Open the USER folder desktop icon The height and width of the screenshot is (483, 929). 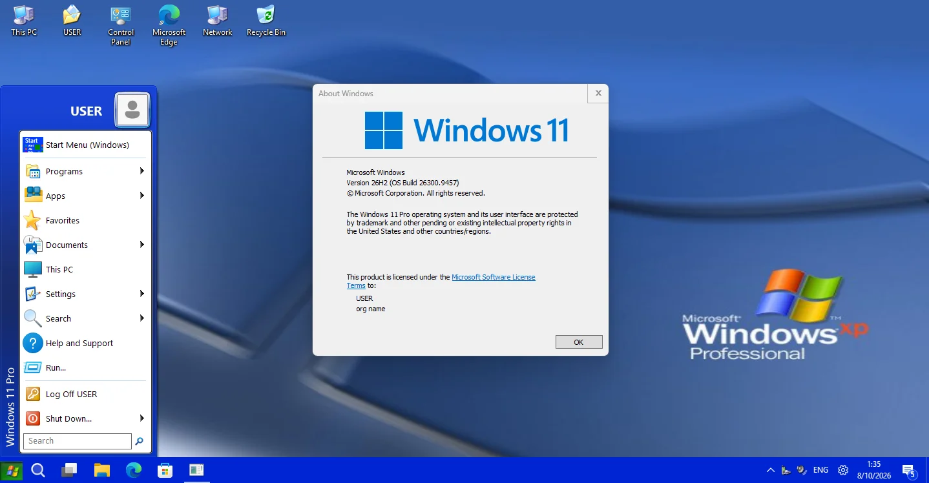72,21
